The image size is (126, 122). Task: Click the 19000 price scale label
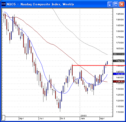pos(120,20)
